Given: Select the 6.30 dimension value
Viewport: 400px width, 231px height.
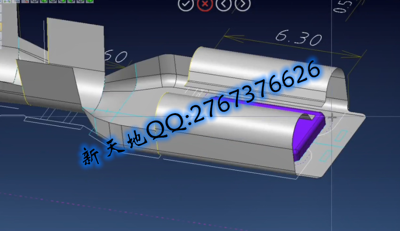Looking at the screenshot, I should pos(299,38).
